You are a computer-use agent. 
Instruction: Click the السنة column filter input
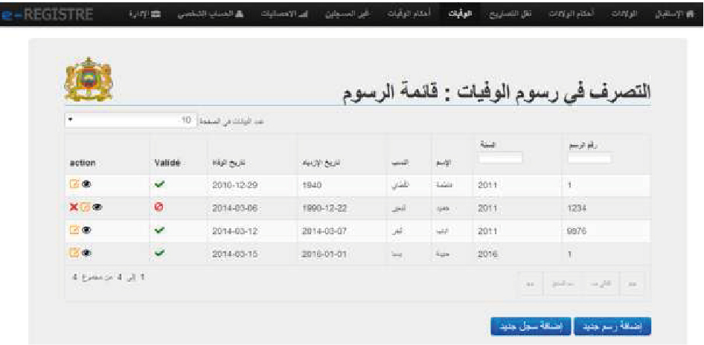501,158
